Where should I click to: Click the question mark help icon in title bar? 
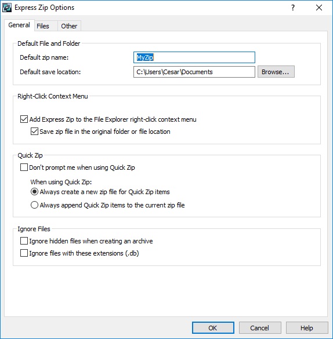click(x=293, y=8)
